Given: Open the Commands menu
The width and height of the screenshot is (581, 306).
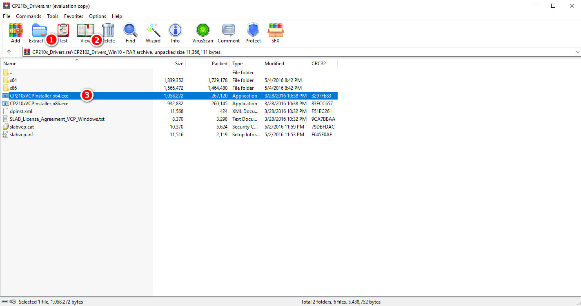Looking at the screenshot, I should (29, 16).
